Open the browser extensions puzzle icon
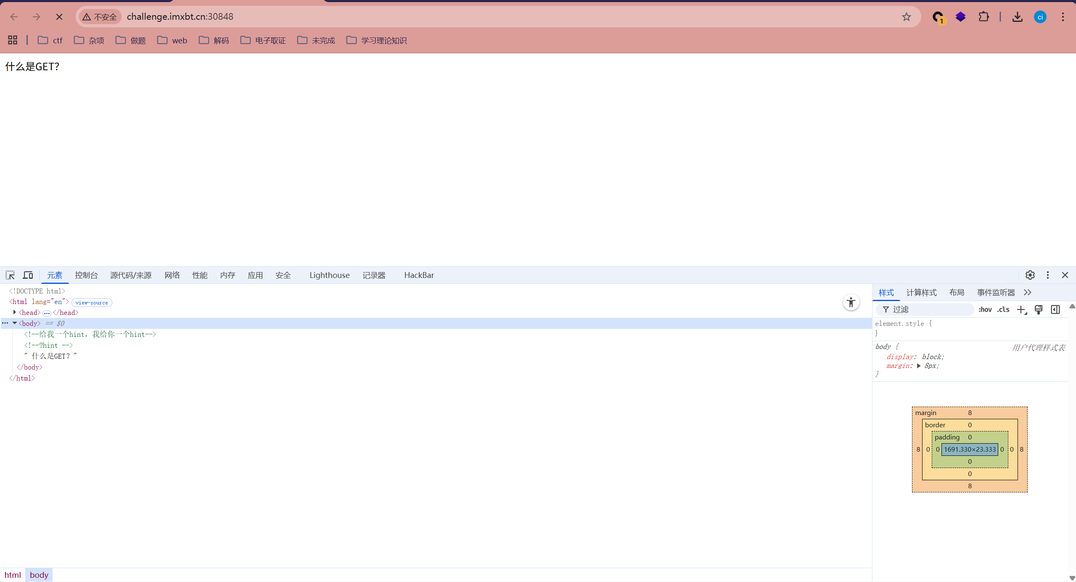1076x582 pixels. pos(983,17)
